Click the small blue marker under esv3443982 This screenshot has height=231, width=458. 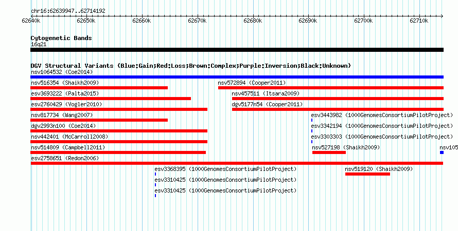(312, 120)
